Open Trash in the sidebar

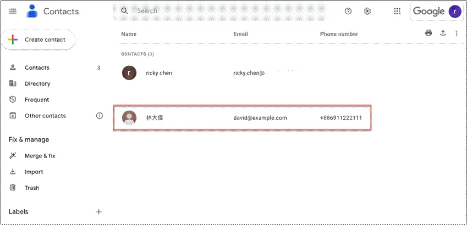pyautogui.click(x=32, y=188)
